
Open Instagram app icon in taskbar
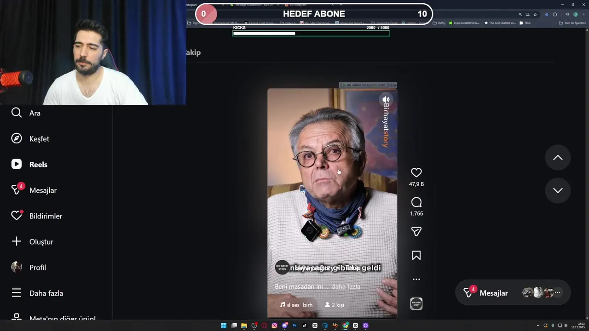(x=275, y=325)
